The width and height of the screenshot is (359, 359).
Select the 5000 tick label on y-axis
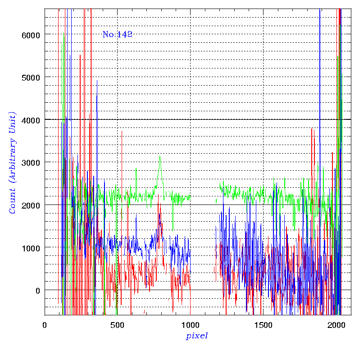pos(31,77)
